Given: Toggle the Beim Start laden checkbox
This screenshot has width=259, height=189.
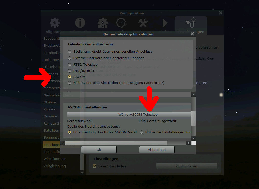Looking at the screenshot, I should [95, 166].
